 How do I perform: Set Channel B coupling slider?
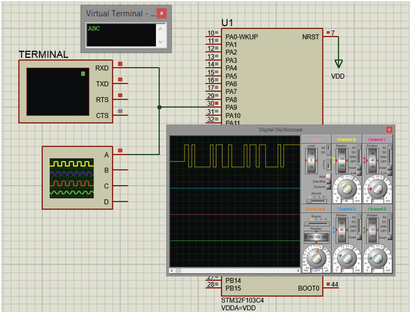tap(359, 224)
